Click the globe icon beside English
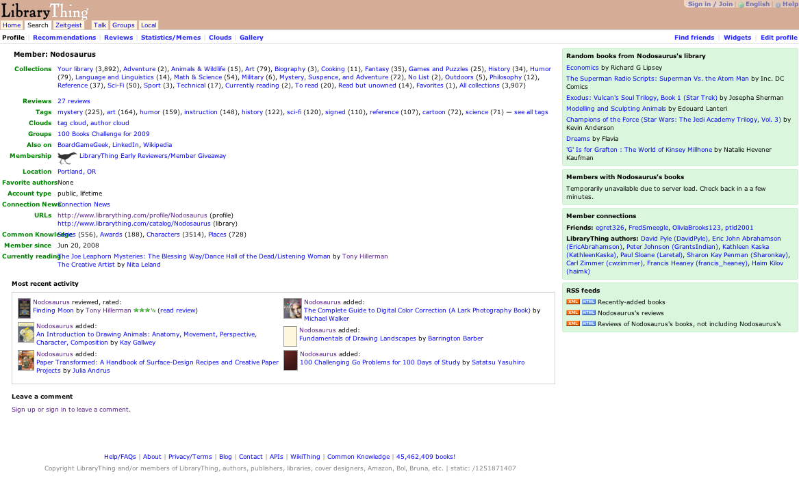 coord(741,5)
